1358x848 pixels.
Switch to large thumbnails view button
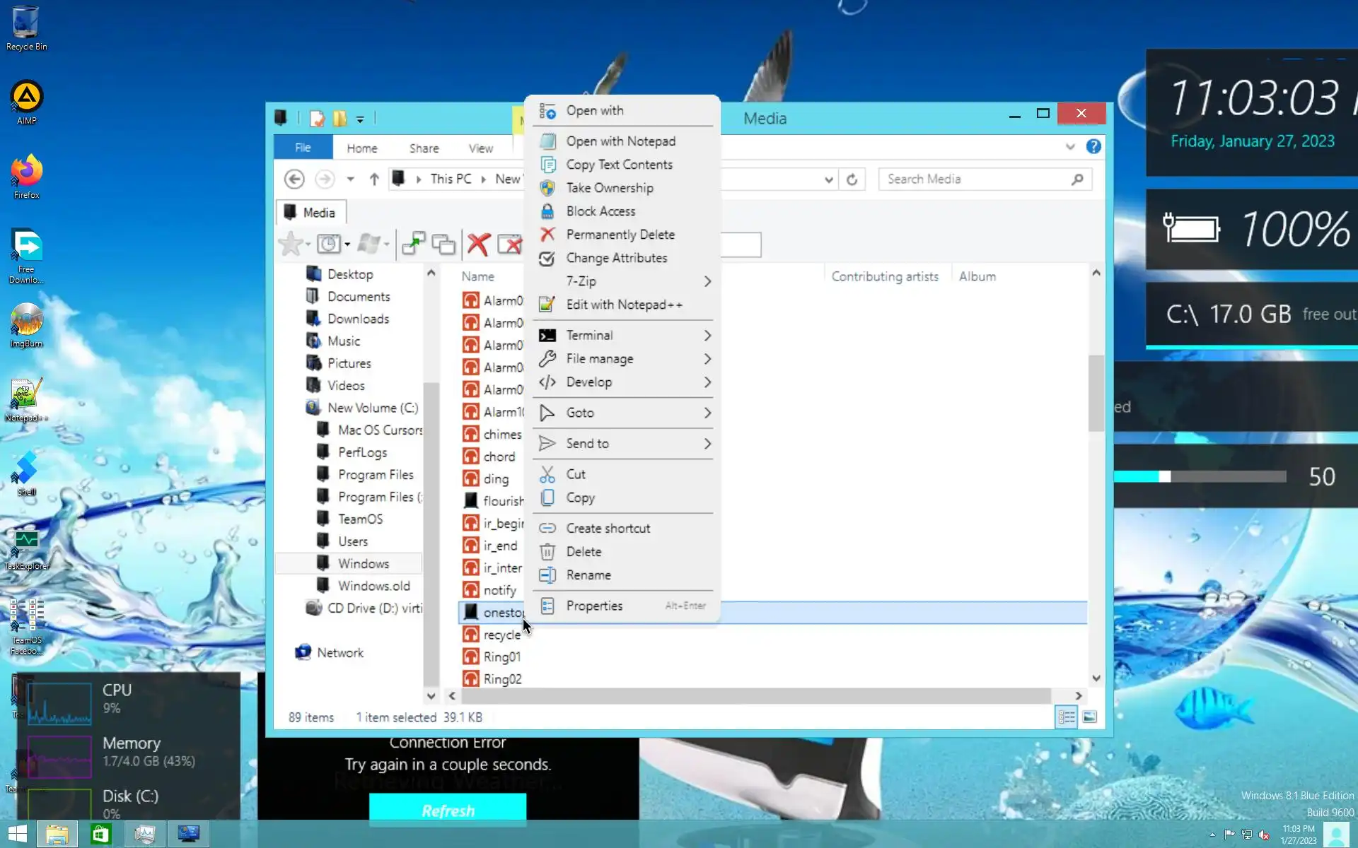pos(1089,717)
